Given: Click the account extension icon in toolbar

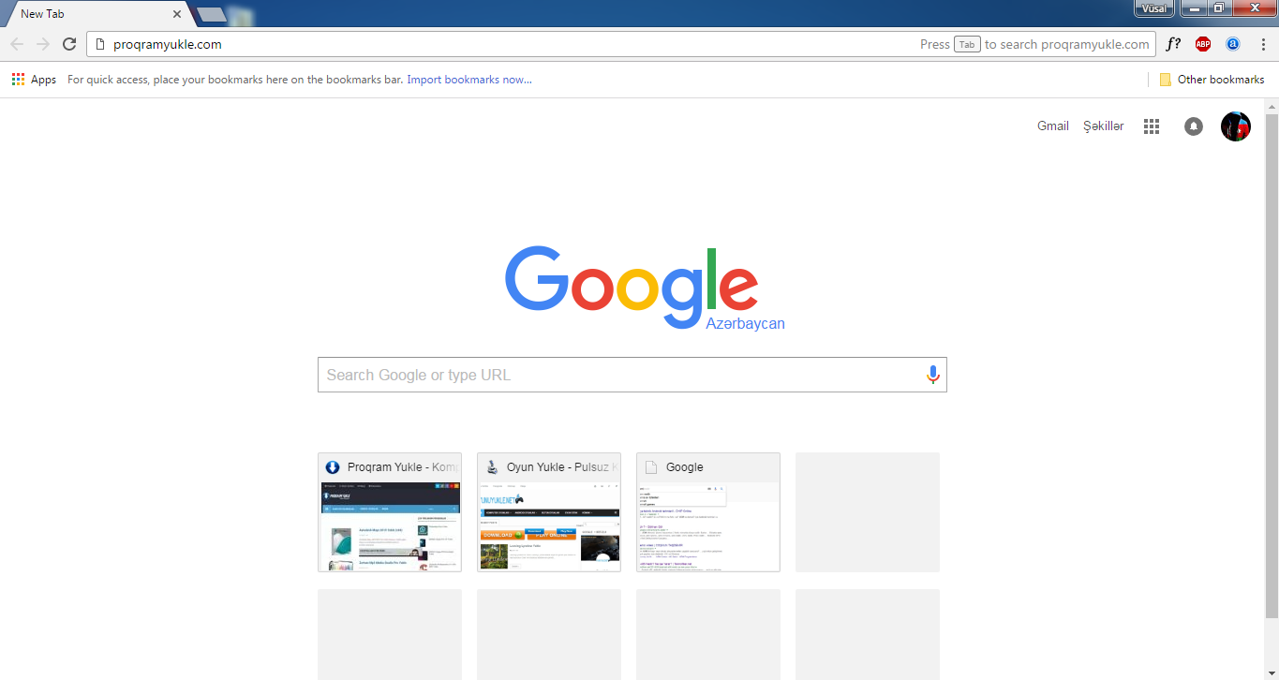Looking at the screenshot, I should [1233, 43].
